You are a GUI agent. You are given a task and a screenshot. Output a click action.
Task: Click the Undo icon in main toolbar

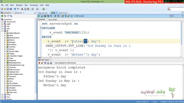[x=15, y=9]
